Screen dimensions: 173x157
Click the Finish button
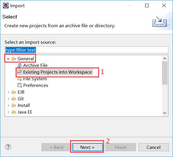(121, 147)
